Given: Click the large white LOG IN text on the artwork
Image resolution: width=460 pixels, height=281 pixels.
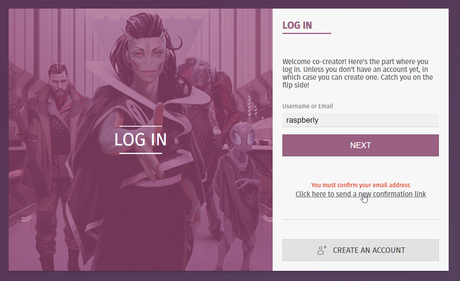Looking at the screenshot, I should 140,140.
